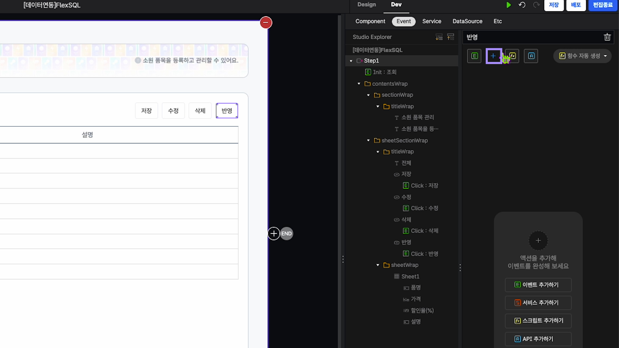Click the redo arrow icon
This screenshot has height=348, width=619.
tap(536, 5)
